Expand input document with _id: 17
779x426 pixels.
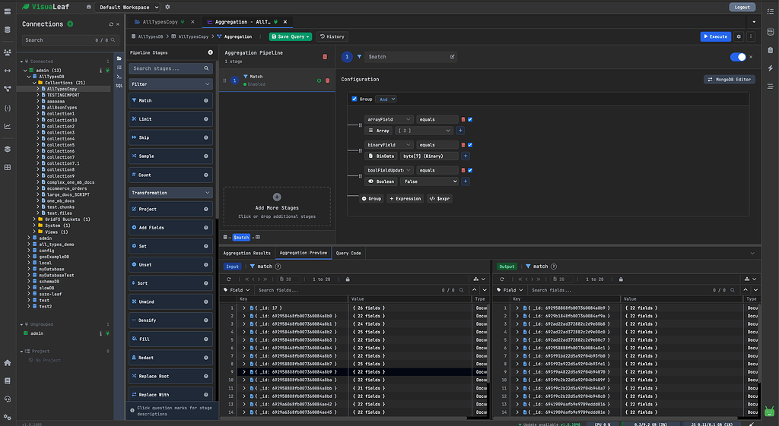pos(244,308)
